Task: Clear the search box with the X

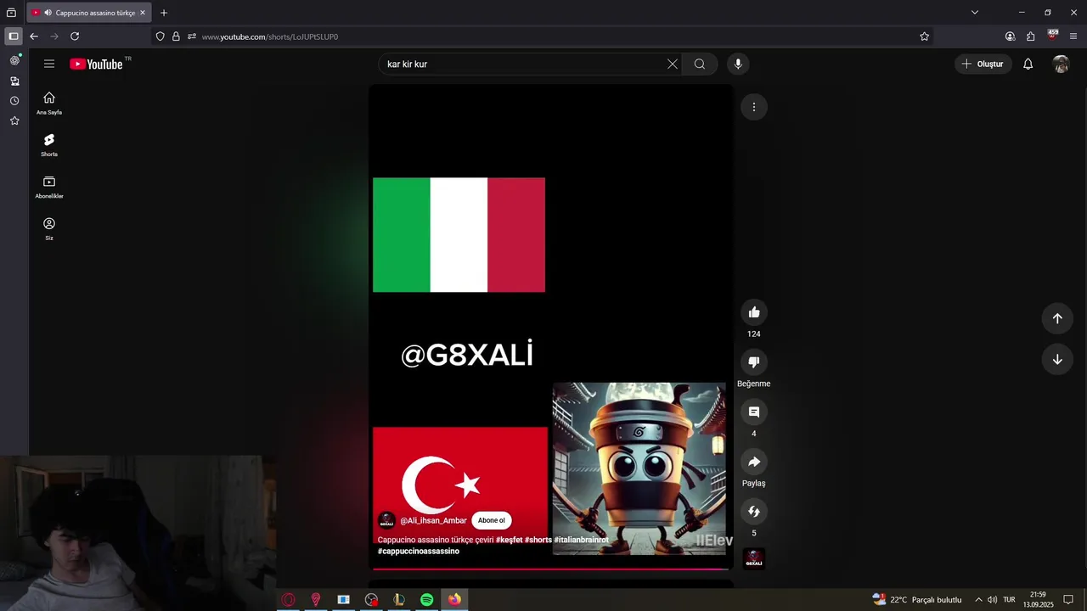Action: [x=673, y=64]
